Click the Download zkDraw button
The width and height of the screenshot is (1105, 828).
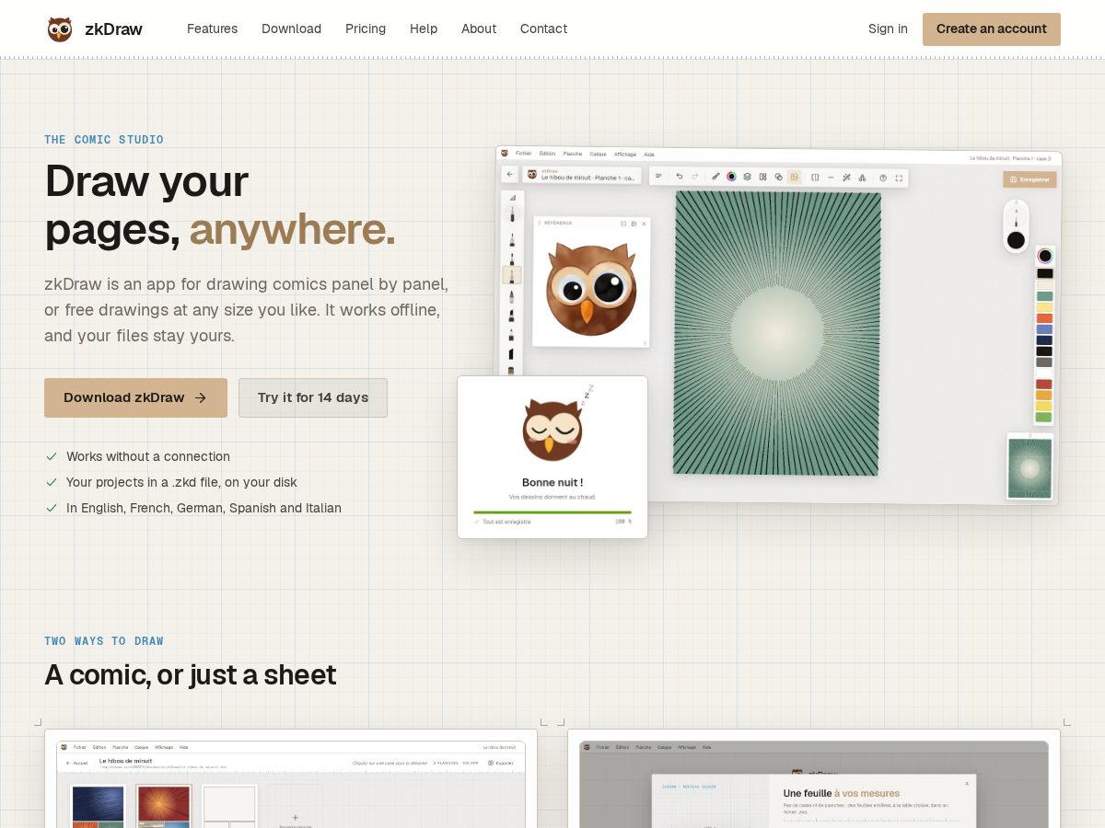click(135, 397)
